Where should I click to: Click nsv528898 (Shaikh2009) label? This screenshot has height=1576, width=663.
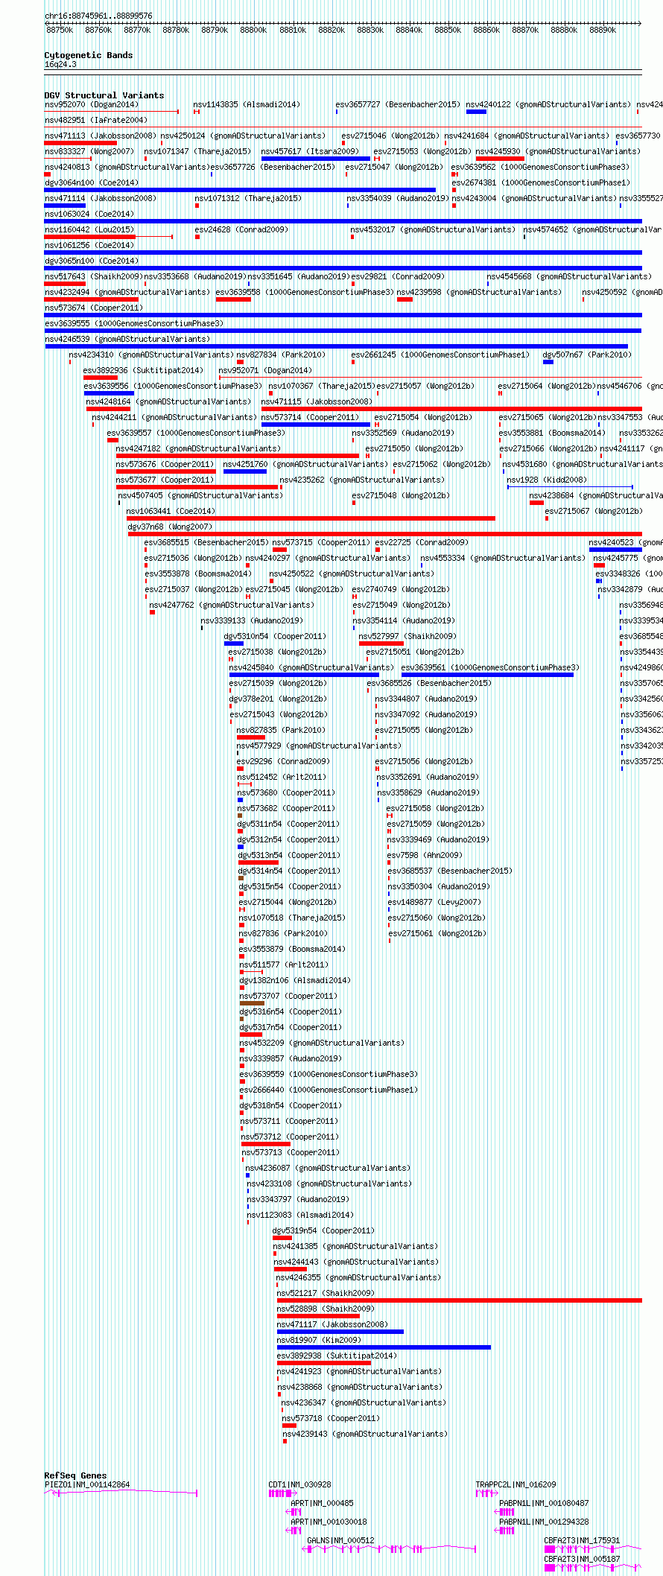coord(326,1309)
